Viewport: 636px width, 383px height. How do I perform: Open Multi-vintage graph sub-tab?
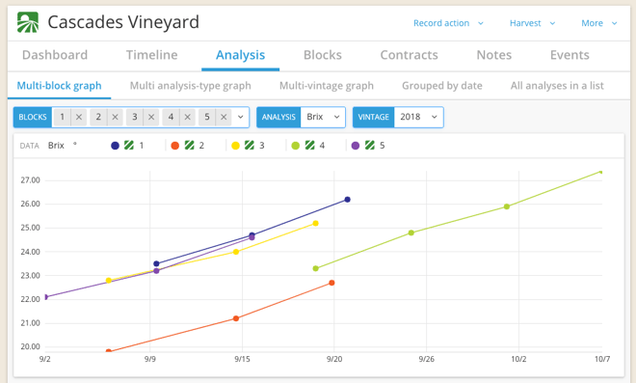(327, 86)
